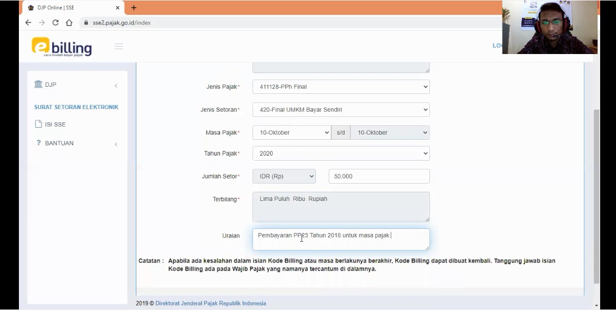Go to browser home page icon
616x310 pixels.
[69, 22]
